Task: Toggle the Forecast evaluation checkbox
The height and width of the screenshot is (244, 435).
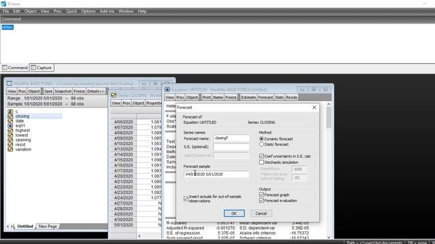Action: pyautogui.click(x=261, y=201)
